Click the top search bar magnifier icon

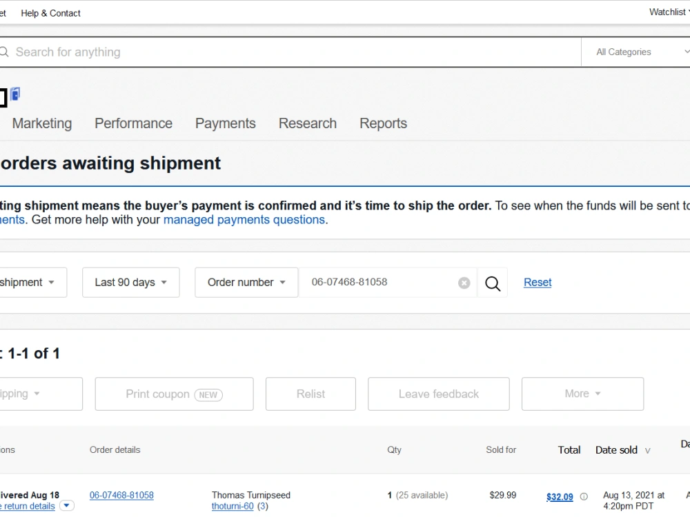(x=4, y=52)
